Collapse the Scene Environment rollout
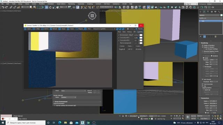The width and height of the screenshot is (223, 125). click(x=61, y=102)
